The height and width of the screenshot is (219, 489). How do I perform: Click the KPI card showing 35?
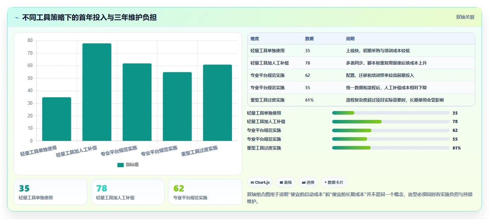(x=51, y=192)
